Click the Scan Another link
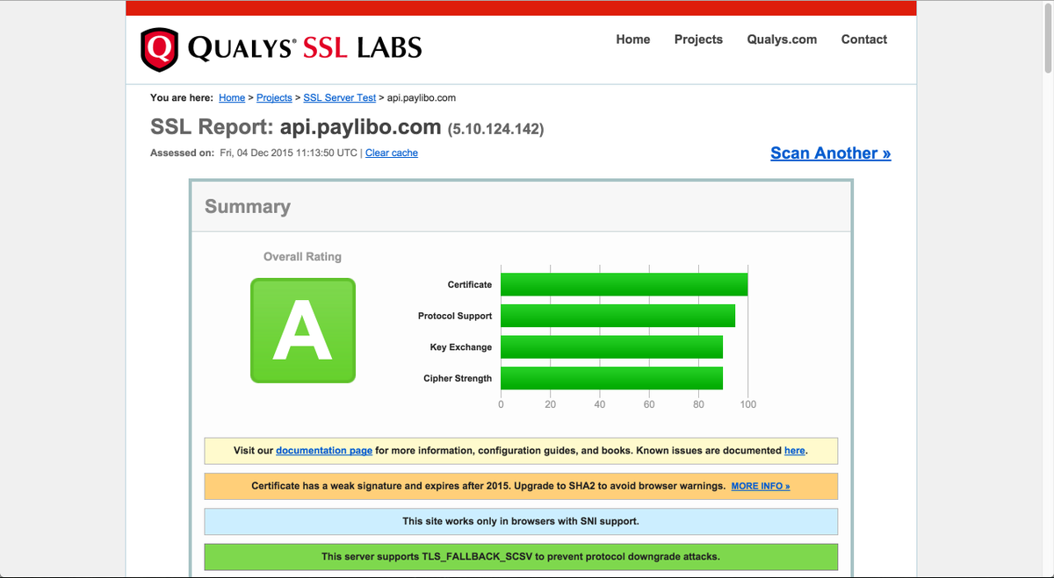 [x=831, y=153]
